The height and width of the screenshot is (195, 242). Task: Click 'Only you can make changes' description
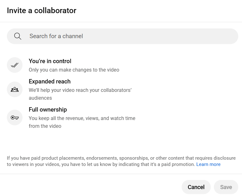[74, 70]
